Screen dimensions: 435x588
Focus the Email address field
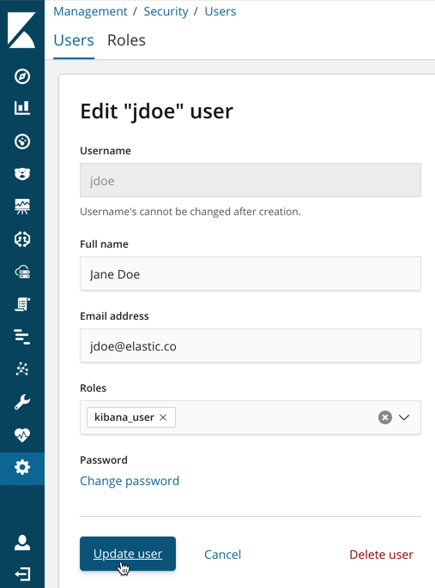[251, 345]
